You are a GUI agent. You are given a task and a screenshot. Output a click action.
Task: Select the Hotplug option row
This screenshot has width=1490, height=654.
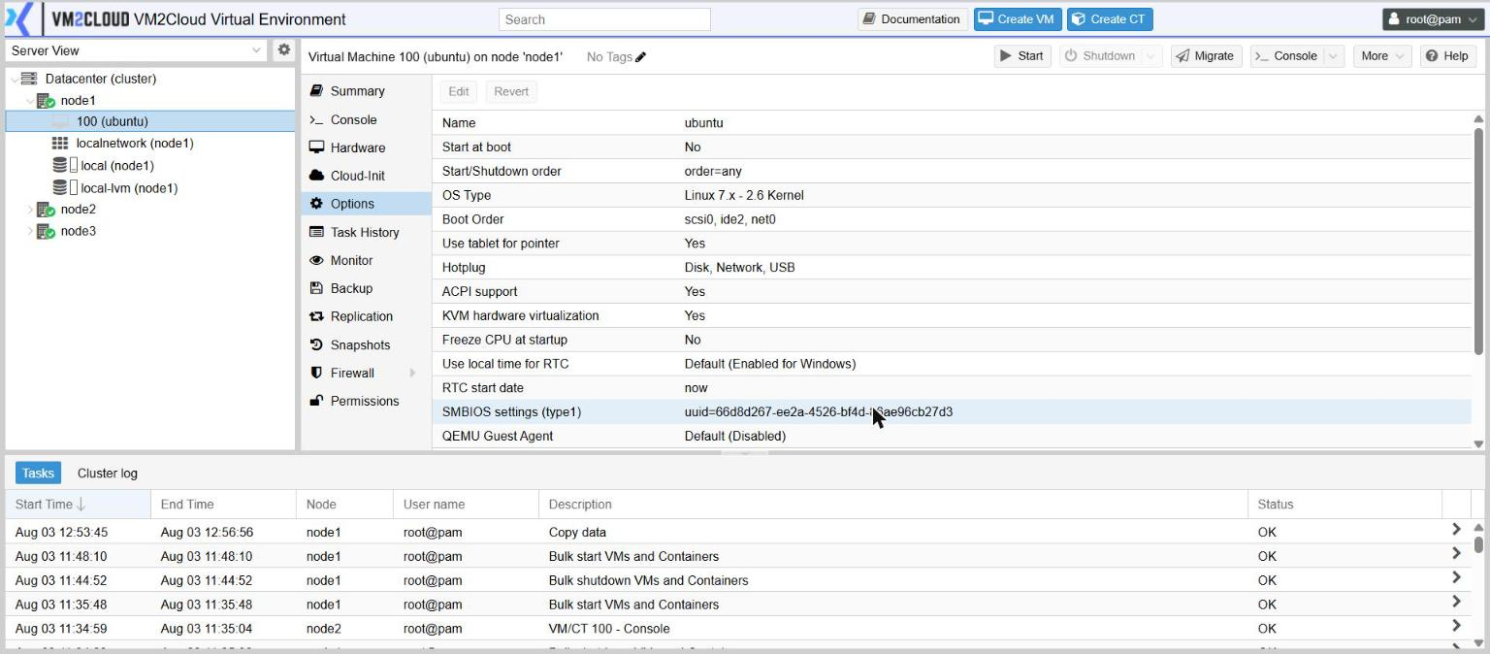pos(952,268)
